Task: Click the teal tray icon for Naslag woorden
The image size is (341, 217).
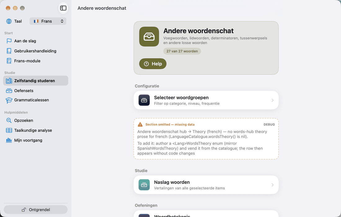Action: pos(144,185)
